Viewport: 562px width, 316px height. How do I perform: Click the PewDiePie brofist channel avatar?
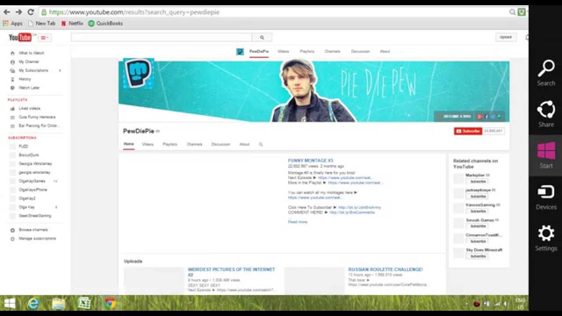tap(139, 73)
